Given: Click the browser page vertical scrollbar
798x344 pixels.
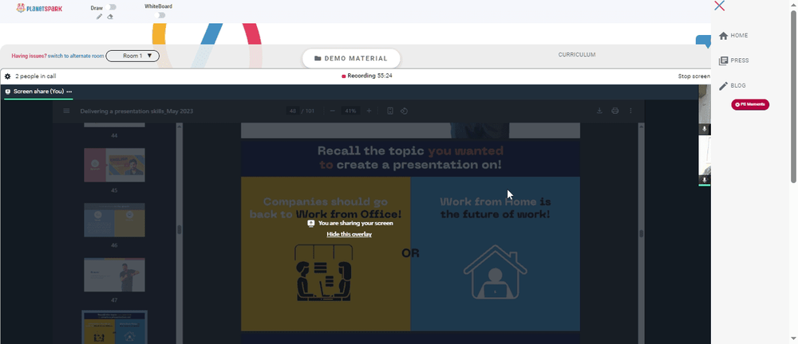Looking at the screenshot, I should 793,96.
